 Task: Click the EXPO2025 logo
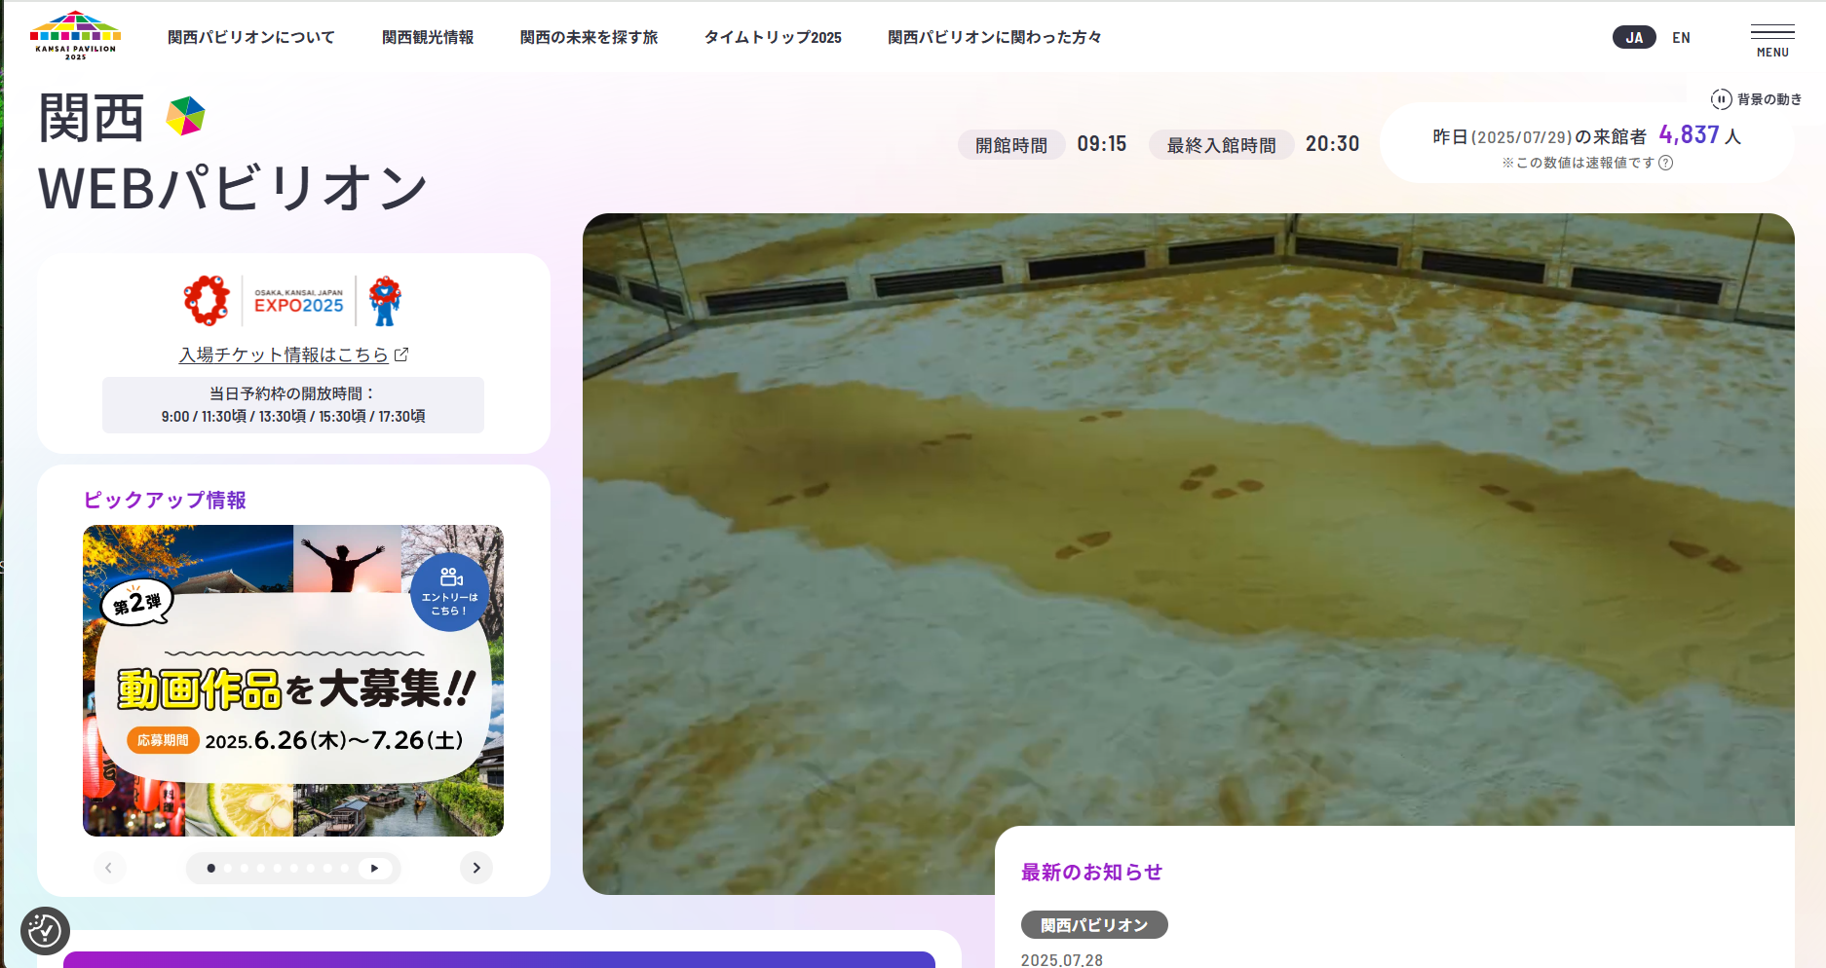click(298, 300)
